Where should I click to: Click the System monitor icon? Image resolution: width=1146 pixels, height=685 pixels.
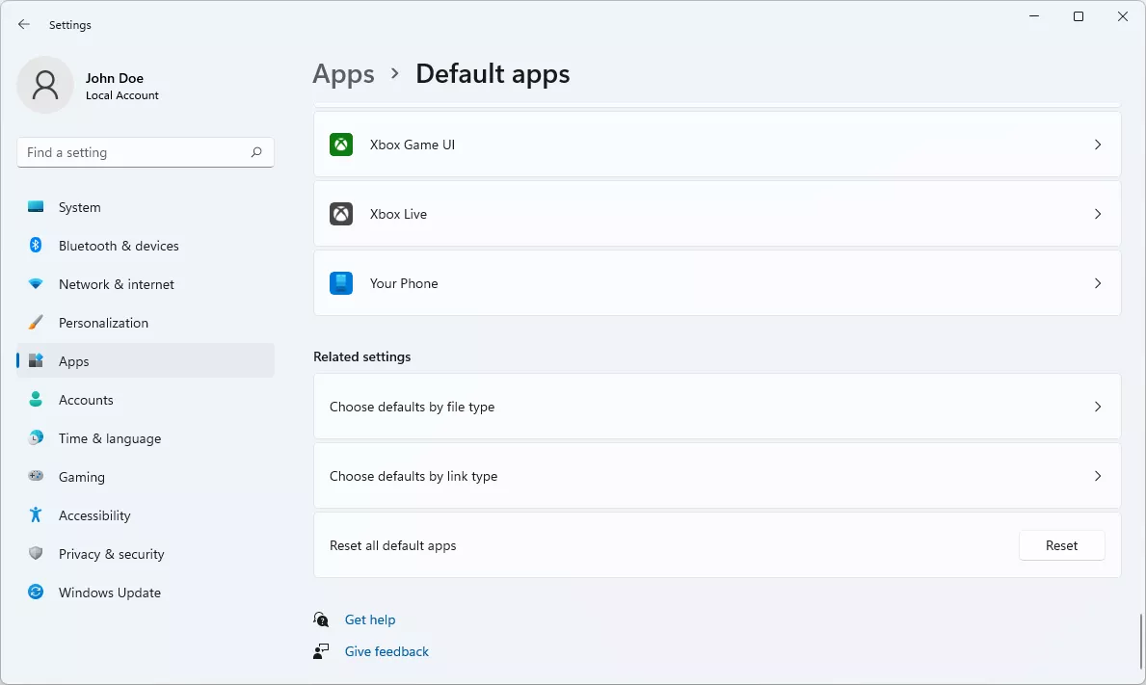coord(36,207)
